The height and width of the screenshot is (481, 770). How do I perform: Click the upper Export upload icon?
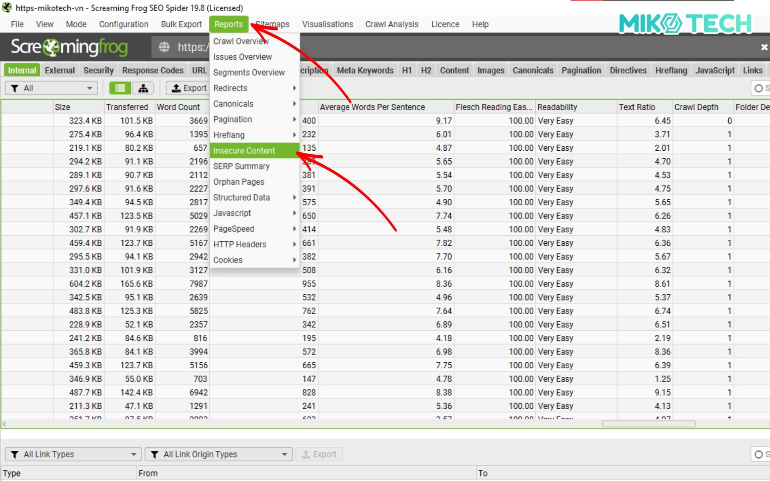coord(176,88)
